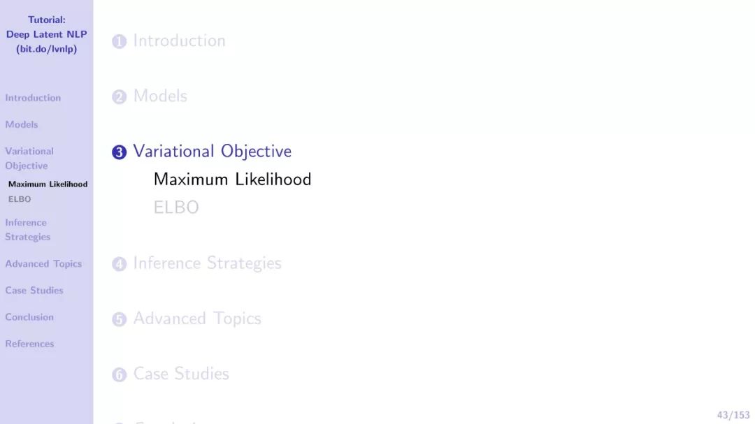
Task: Select ELBO heading in main outline
Action: pyautogui.click(x=175, y=207)
